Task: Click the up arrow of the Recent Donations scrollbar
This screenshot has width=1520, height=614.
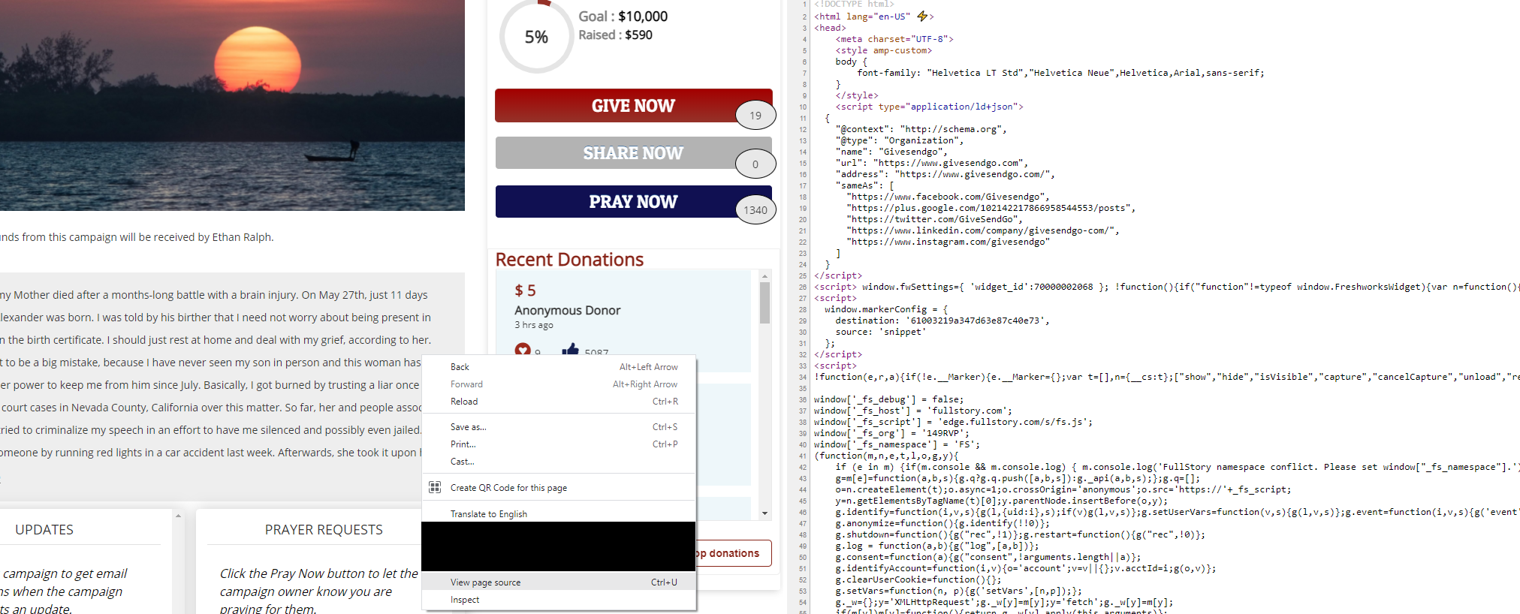Action: coord(765,276)
